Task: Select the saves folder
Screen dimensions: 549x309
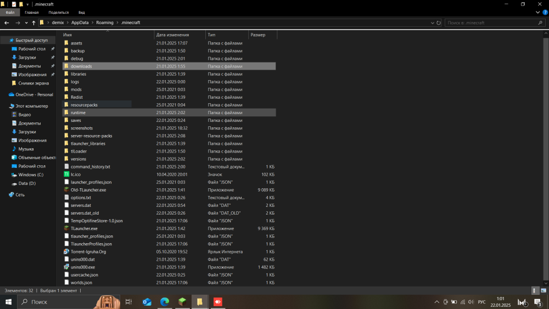Action: click(x=169, y=120)
